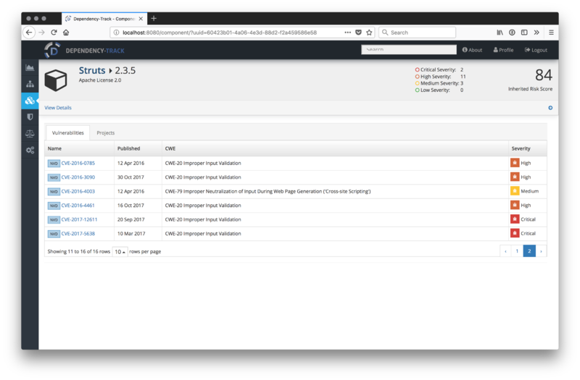This screenshot has width=580, height=380.
Task: Open page actions three-dots menu
Action: pos(348,33)
